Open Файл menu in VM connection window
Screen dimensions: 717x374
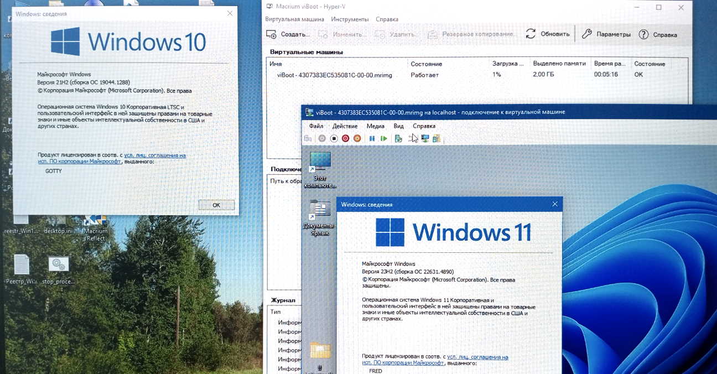[316, 126]
